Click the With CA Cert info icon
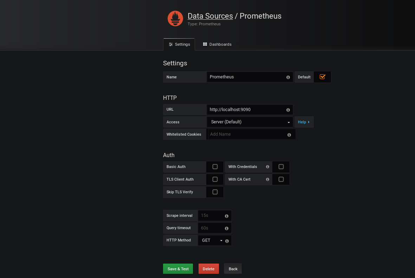 [267, 179]
